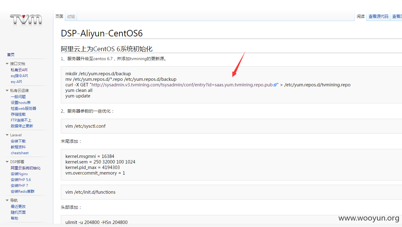
Task: Switch to the 讨论 tab
Action: tap(71, 16)
